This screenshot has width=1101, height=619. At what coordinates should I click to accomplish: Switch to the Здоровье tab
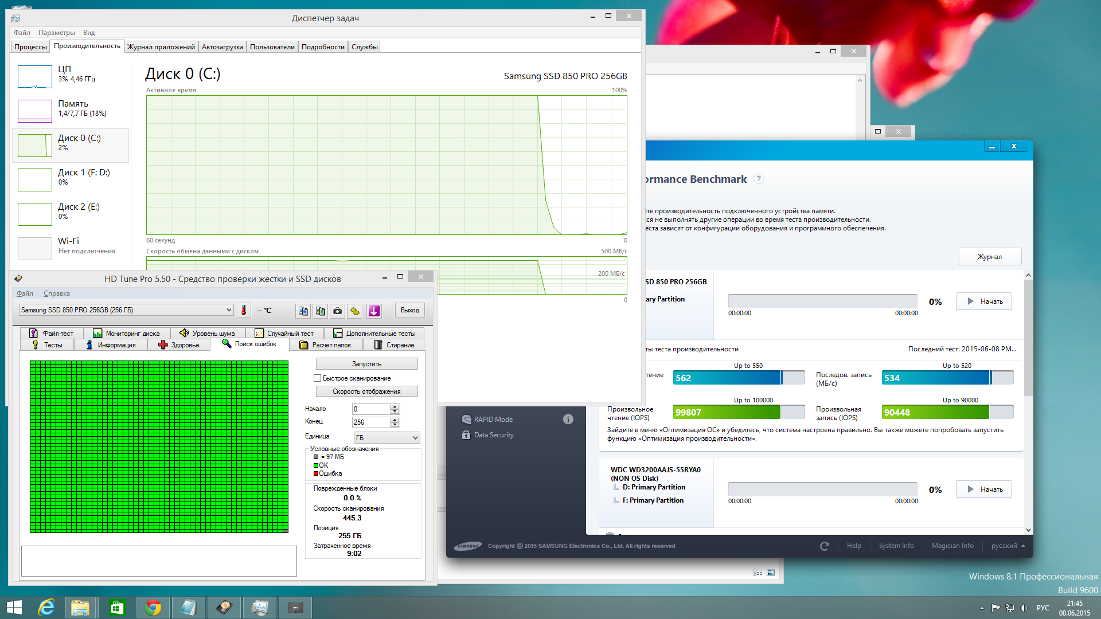178,345
